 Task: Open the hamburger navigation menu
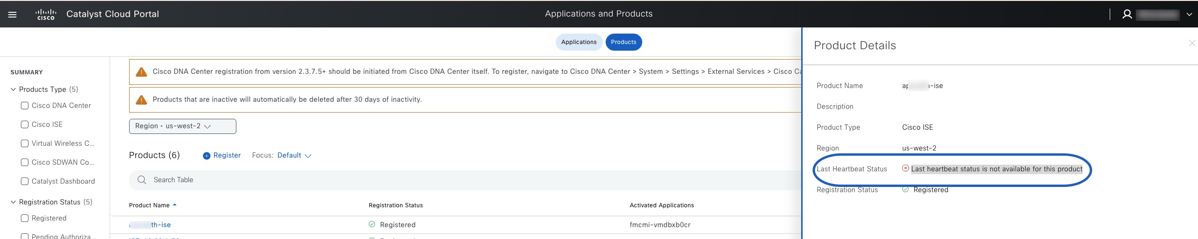(x=13, y=14)
